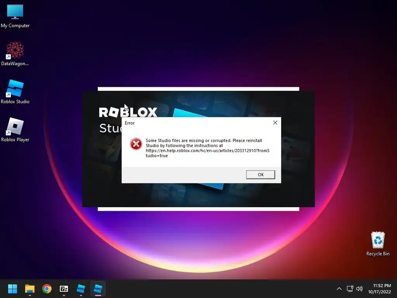Click OK in the Error dialog
The image size is (397, 298).
pyautogui.click(x=261, y=175)
